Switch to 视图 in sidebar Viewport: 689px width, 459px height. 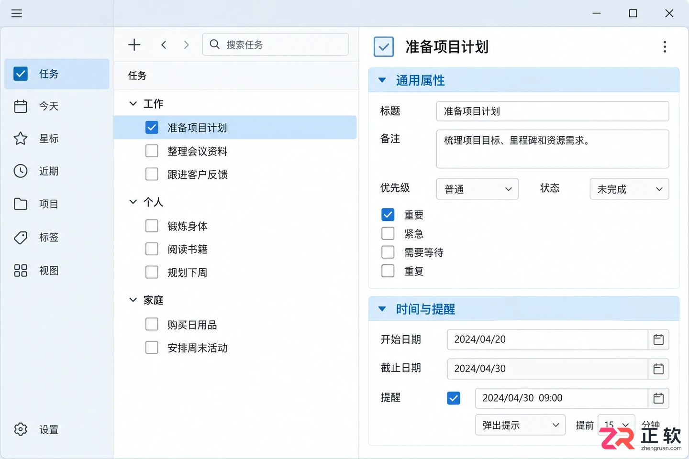tap(56, 271)
